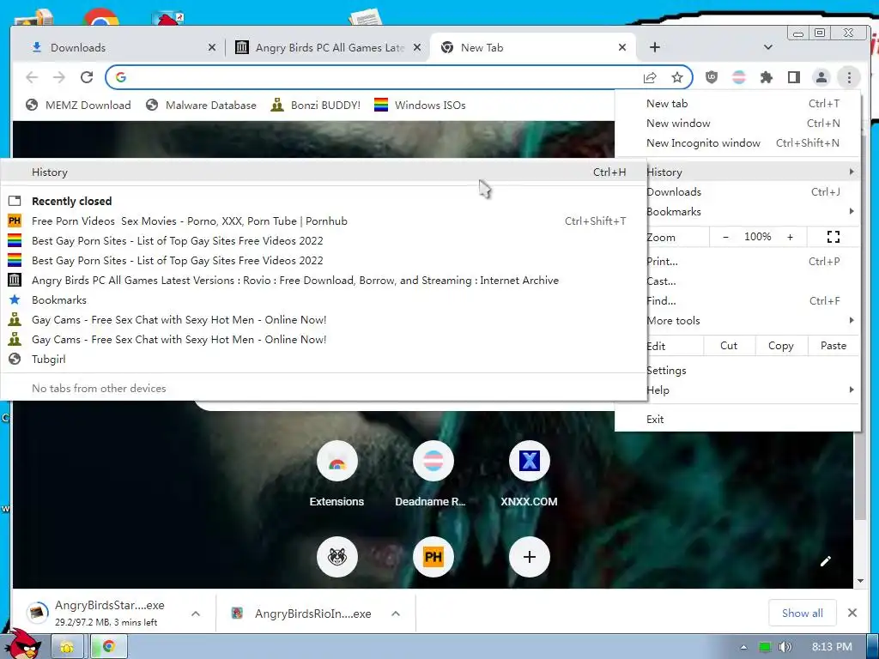The width and height of the screenshot is (879, 659).
Task: Switch to Angry Birds PC All Games tab
Action: click(328, 48)
